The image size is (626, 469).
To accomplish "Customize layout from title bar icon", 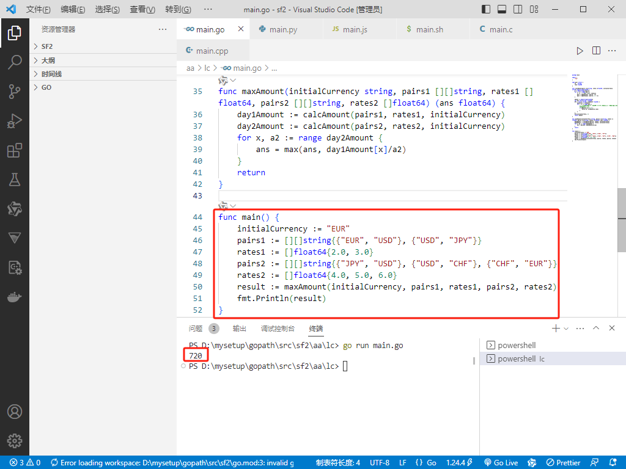I will [x=534, y=9].
